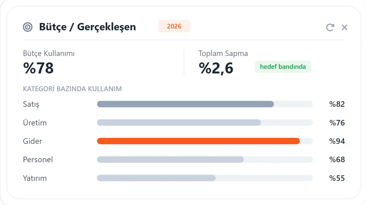Select the Satış category label
This screenshot has width=367, height=205.
pyautogui.click(x=31, y=104)
